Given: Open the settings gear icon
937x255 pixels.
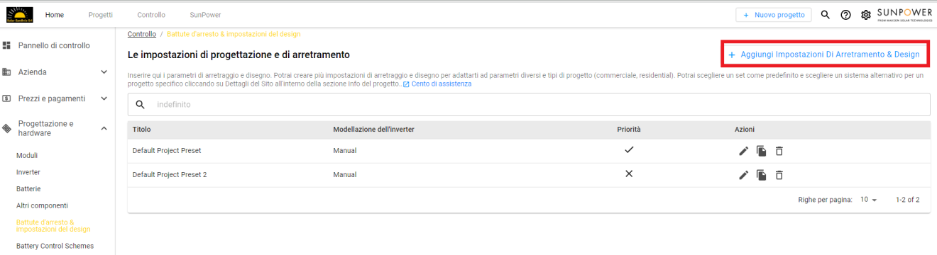Looking at the screenshot, I should pos(865,15).
